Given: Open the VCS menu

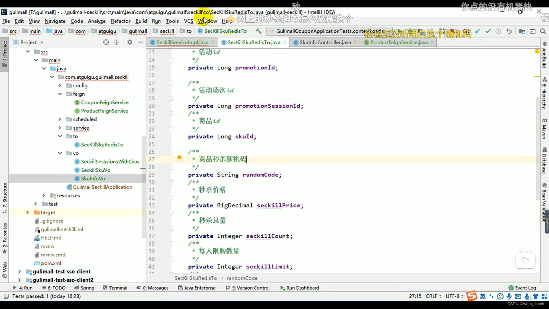Looking at the screenshot, I should click(x=188, y=21).
